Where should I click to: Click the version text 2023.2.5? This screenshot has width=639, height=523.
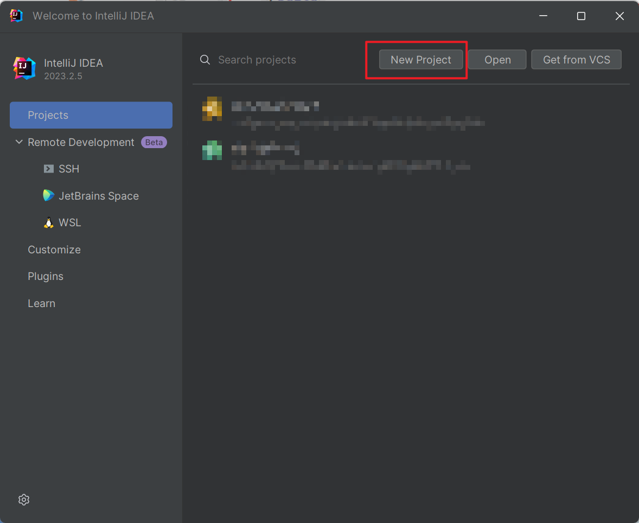tap(63, 76)
